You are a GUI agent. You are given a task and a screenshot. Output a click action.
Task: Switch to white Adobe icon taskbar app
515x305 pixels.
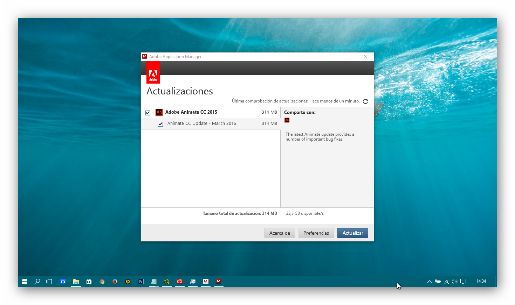[206, 282]
